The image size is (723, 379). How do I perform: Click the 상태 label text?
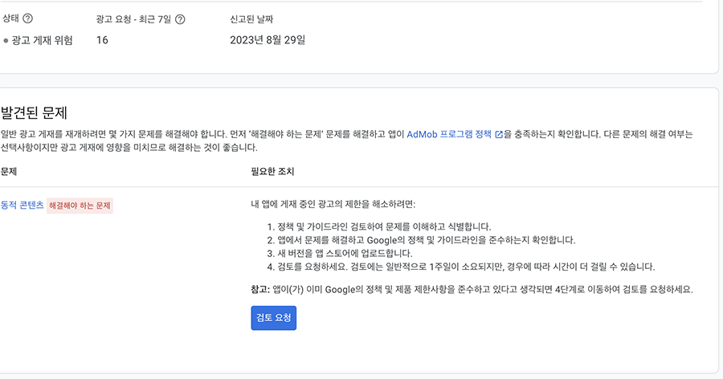pos(10,18)
